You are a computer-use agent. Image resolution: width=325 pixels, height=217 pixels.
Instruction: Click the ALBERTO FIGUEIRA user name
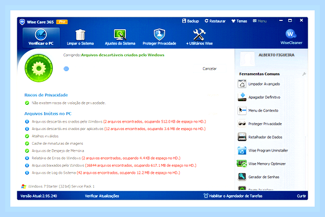point(276,55)
